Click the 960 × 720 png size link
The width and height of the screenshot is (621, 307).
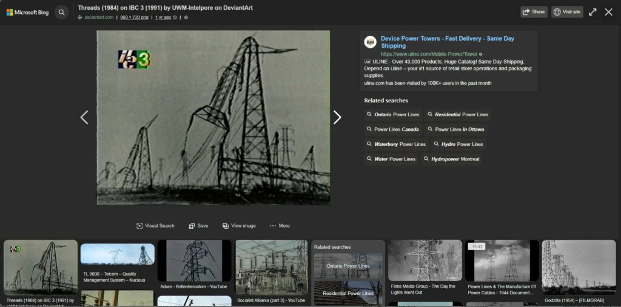[134, 18]
